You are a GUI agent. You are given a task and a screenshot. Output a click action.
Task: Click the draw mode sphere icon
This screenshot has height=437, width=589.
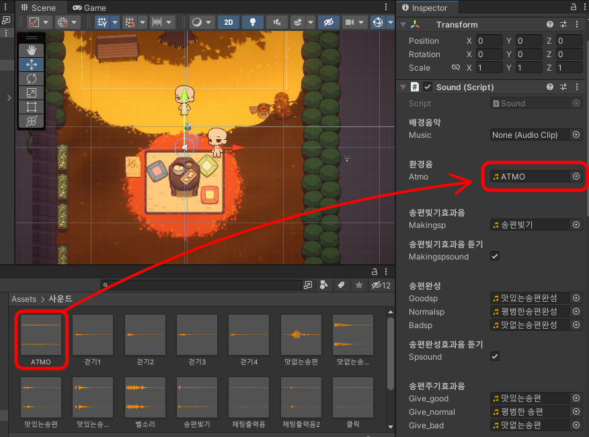197,22
